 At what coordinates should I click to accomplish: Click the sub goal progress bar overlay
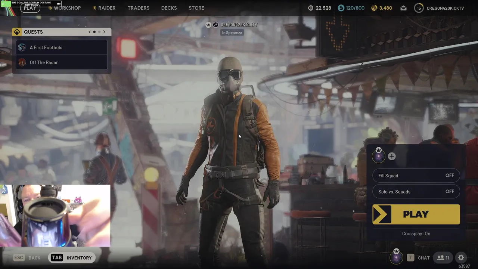[x=31, y=4]
